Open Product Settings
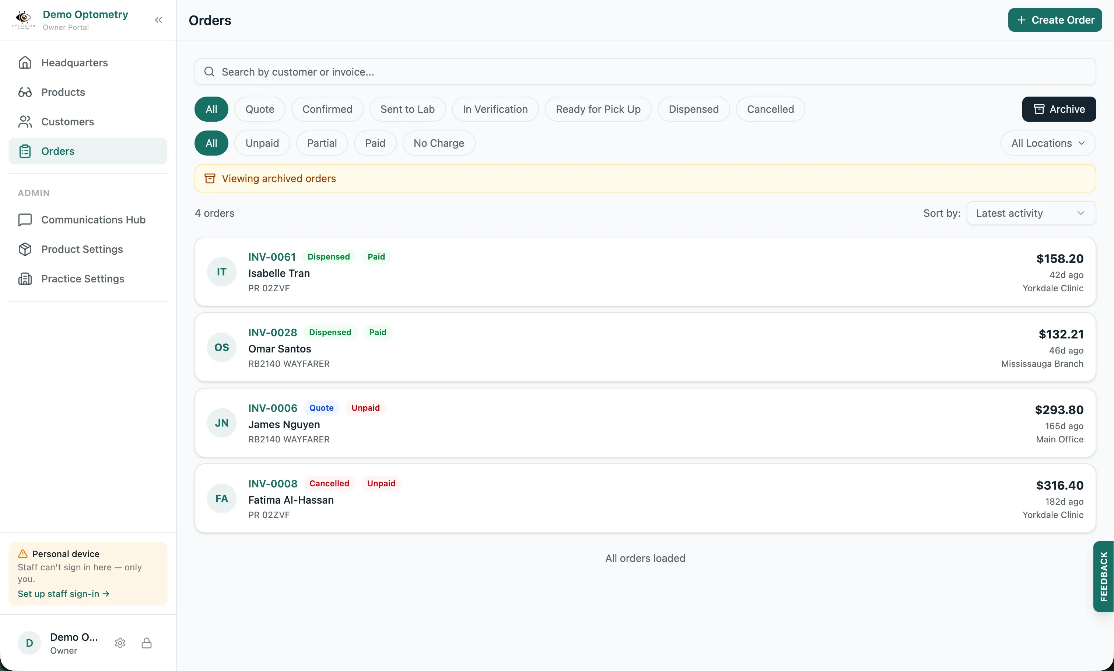 click(x=88, y=249)
